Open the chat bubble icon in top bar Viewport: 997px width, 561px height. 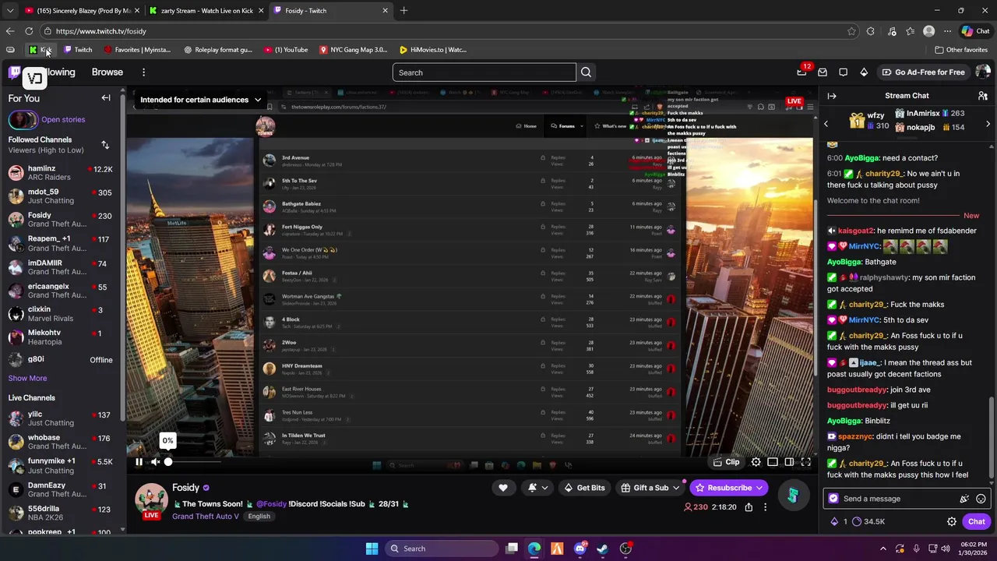tap(843, 72)
